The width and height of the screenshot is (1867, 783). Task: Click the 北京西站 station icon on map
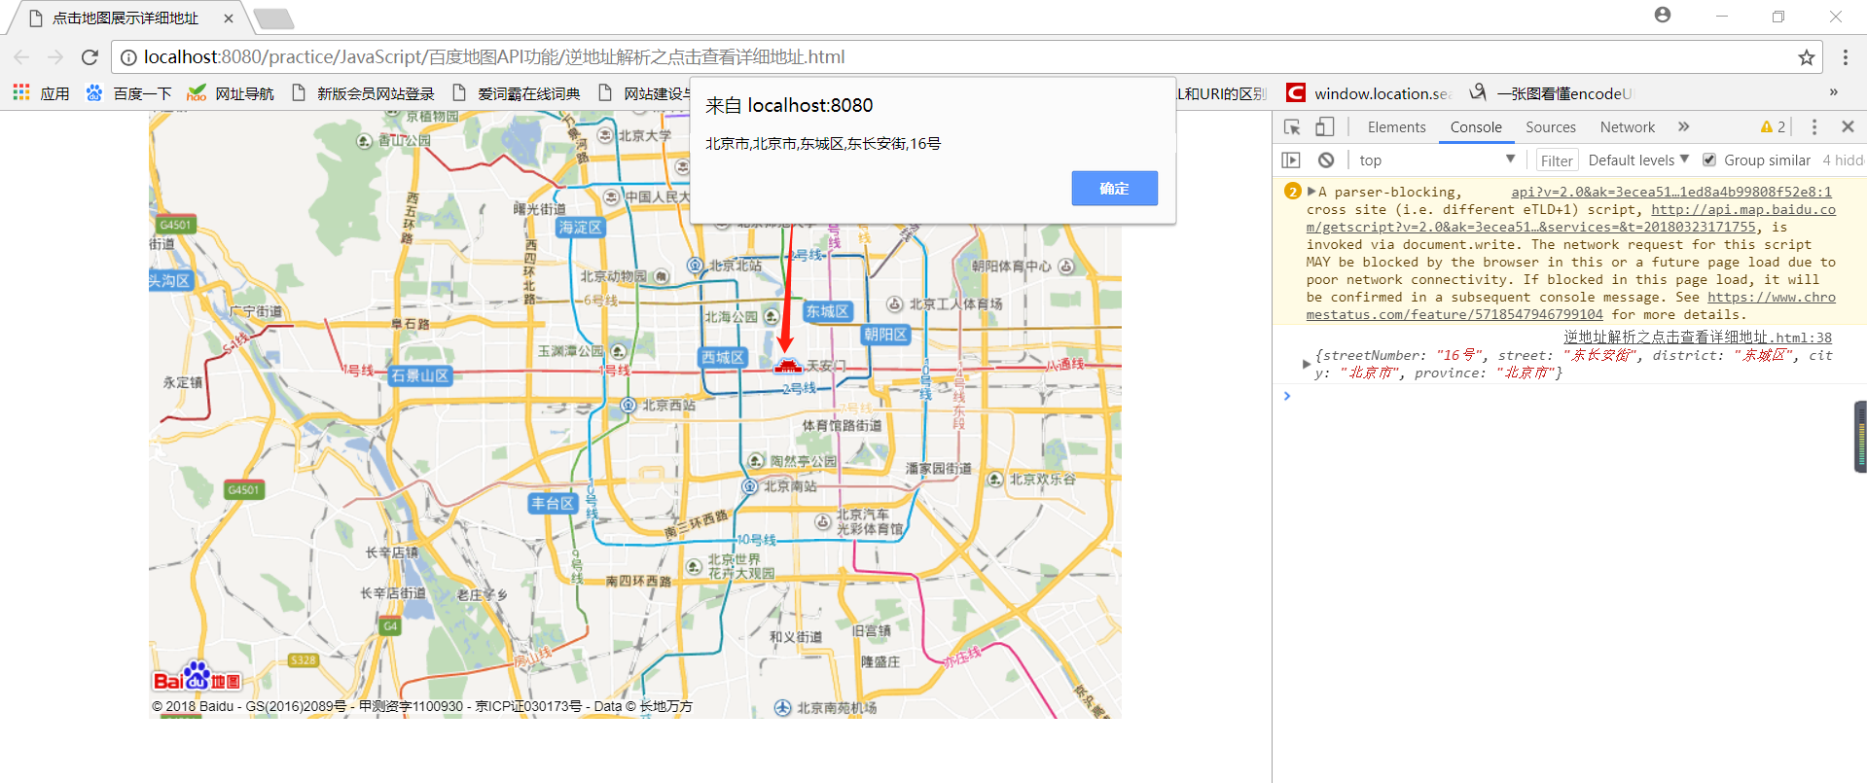pyautogui.click(x=629, y=405)
